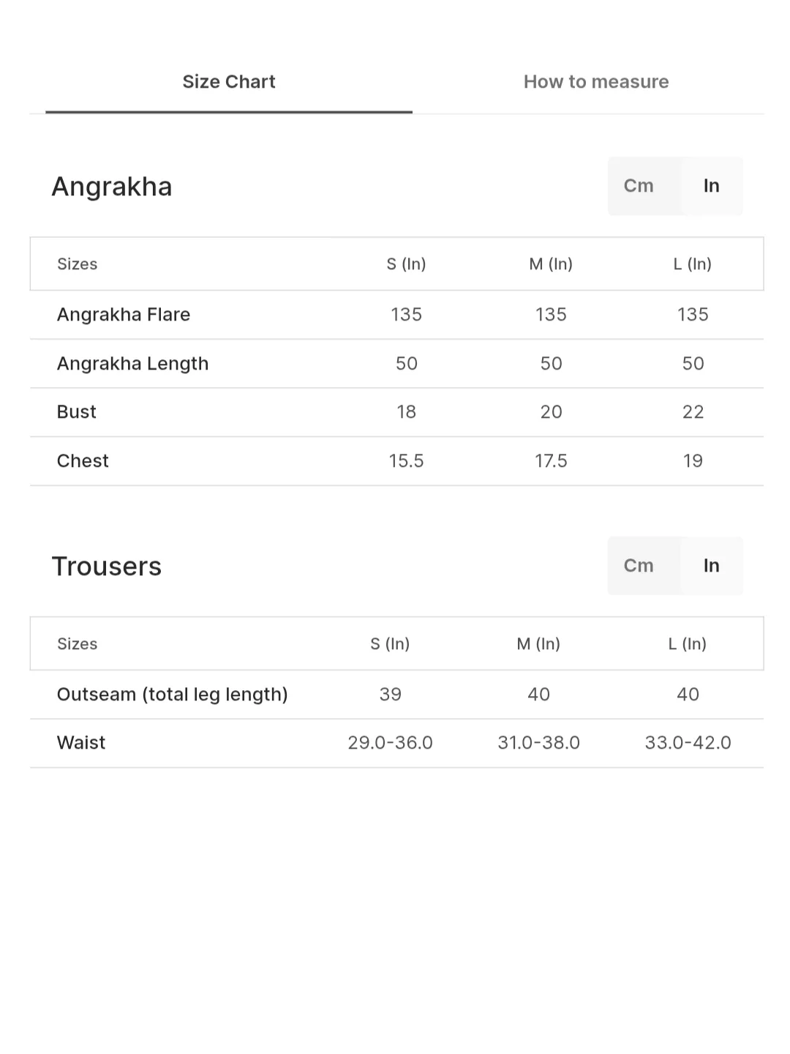Click the Angrakha section heading
The image size is (790, 1054).
pyautogui.click(x=112, y=187)
